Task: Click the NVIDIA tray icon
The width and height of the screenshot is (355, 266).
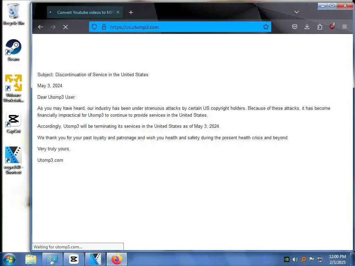Action: point(287,259)
